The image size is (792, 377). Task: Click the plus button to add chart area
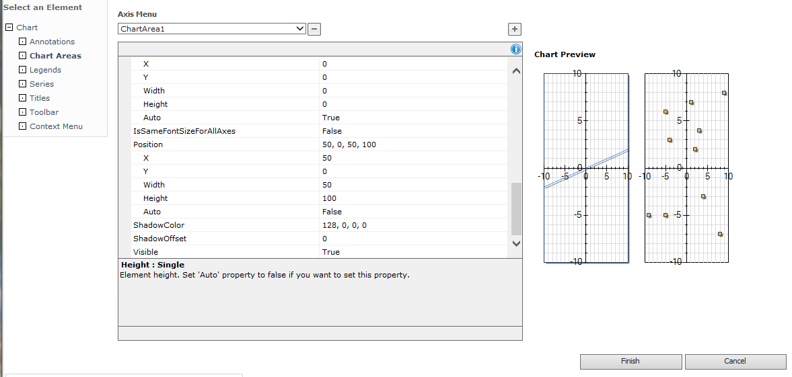pyautogui.click(x=514, y=30)
